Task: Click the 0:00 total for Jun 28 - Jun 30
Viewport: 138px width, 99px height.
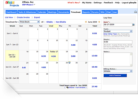Action: point(94,78)
